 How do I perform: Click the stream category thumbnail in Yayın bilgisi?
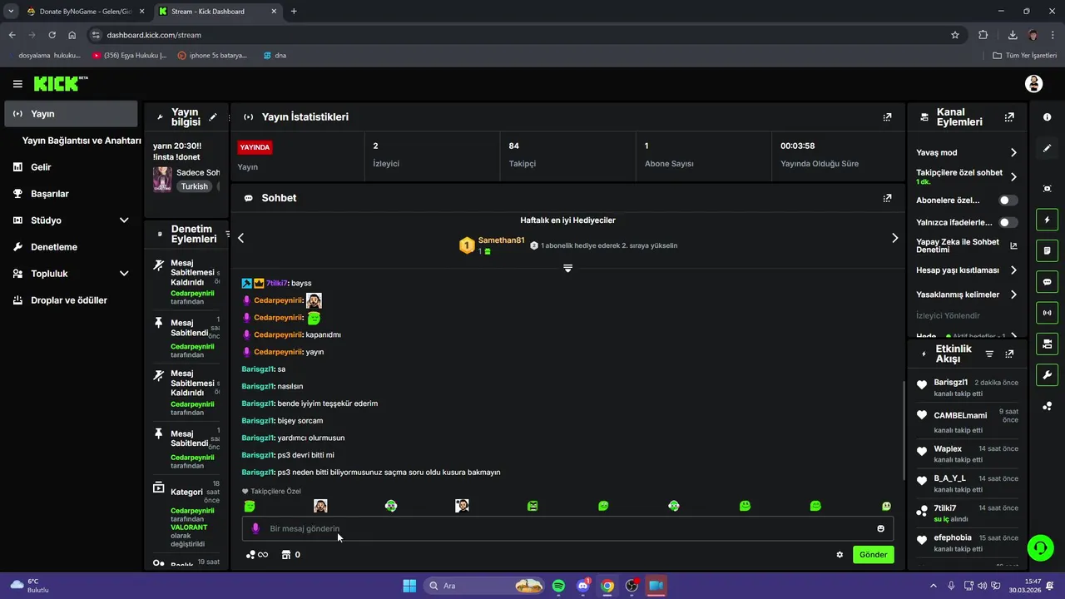[162, 179]
